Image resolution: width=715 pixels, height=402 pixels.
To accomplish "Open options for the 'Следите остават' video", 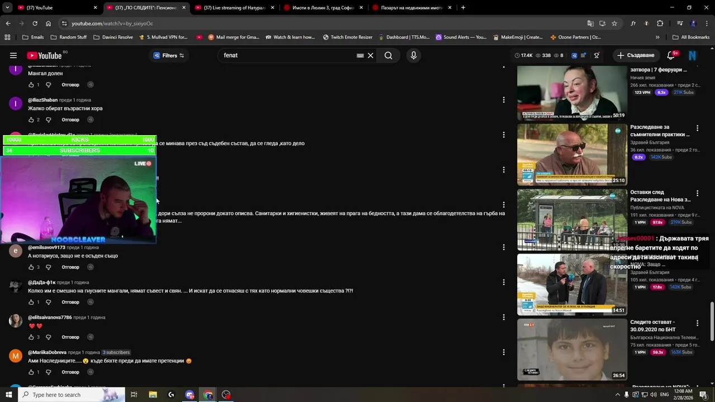I will [697, 323].
